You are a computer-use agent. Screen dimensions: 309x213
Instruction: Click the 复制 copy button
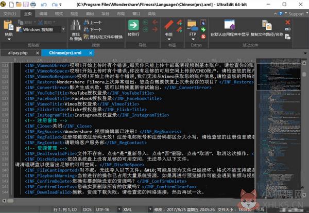tap(26, 22)
